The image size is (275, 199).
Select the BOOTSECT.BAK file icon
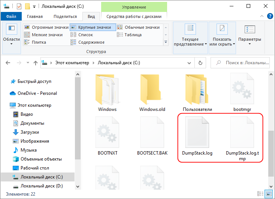[152, 132]
